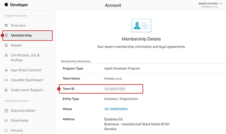The height and width of the screenshot is (134, 226).
Task: Click the Amasty s.r.o. team name value
Action: [x=113, y=79]
